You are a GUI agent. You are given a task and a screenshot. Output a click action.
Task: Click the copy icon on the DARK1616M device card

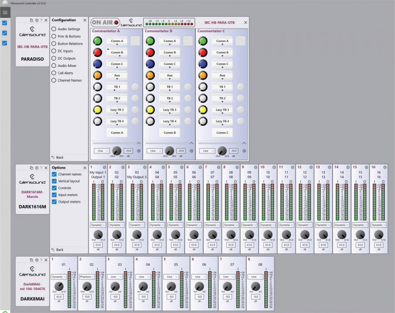pyautogui.click(x=31, y=168)
